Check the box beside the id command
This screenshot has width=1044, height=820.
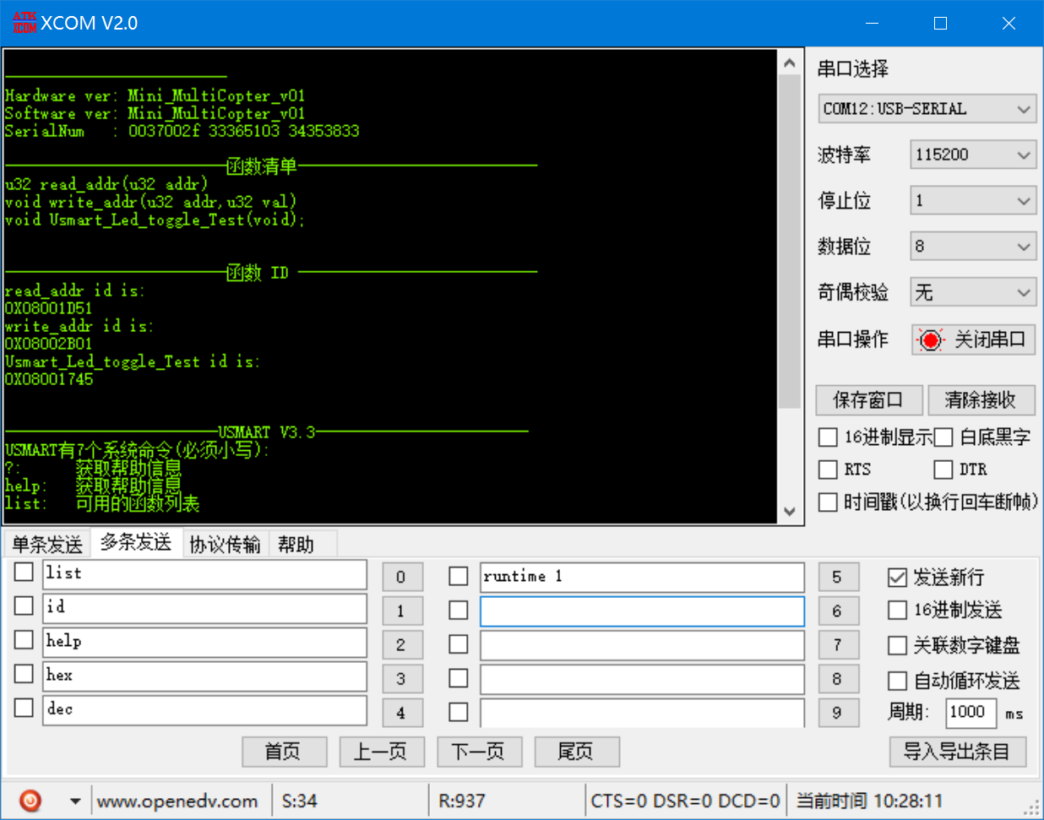24,605
